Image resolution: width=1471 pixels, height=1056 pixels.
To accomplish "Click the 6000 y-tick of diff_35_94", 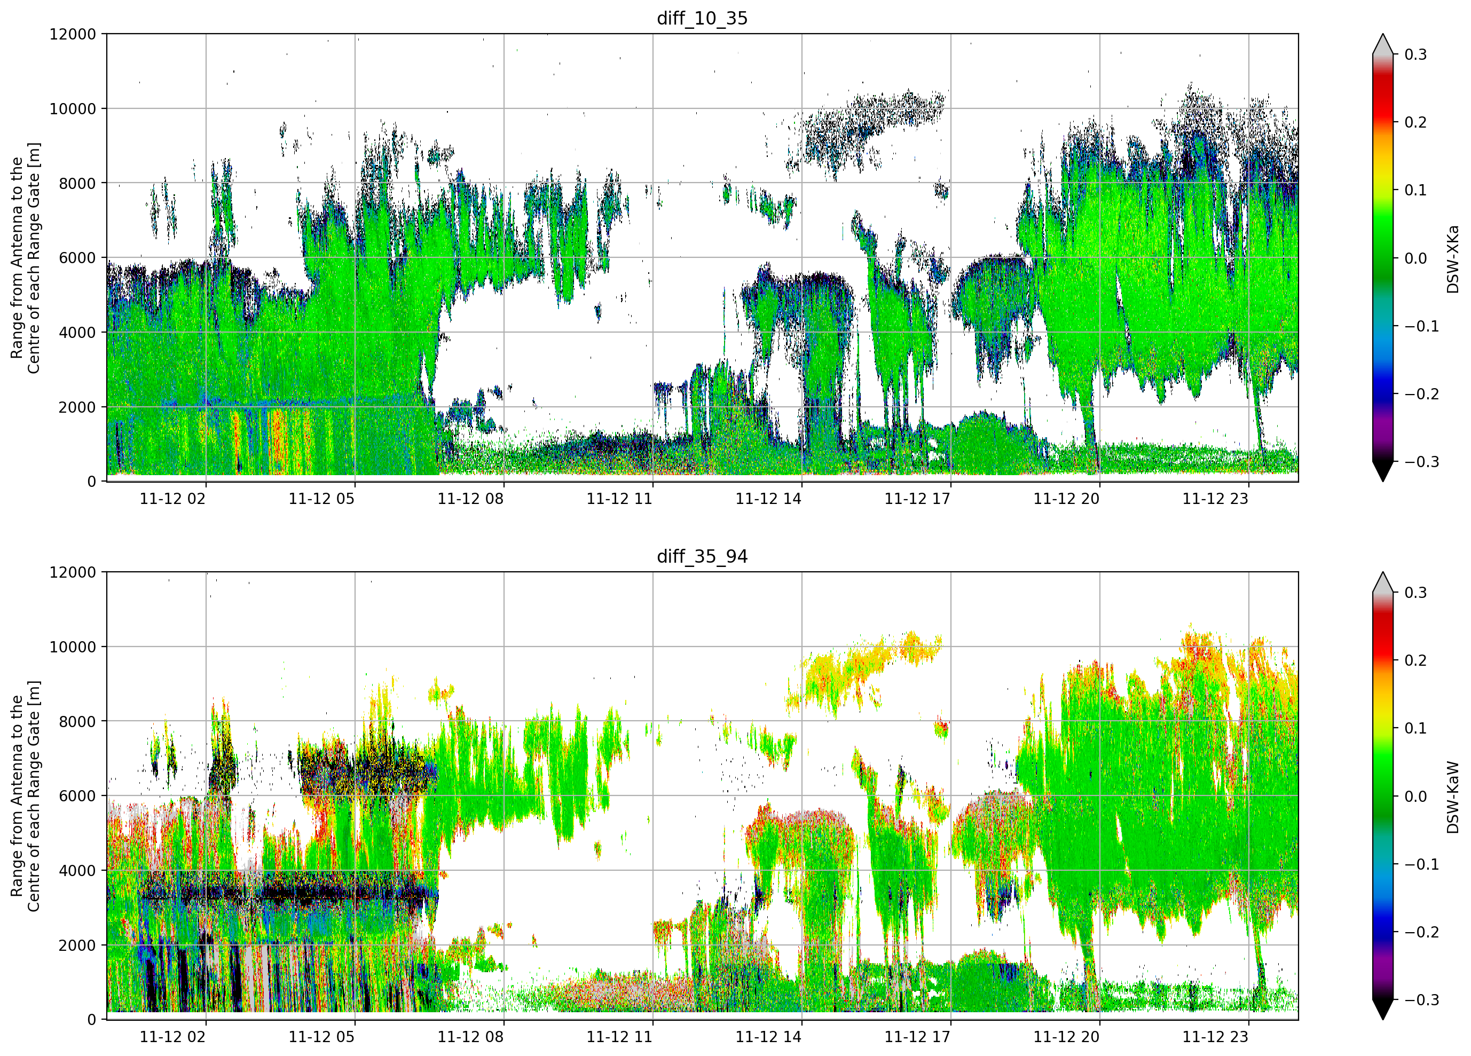I will pos(77,797).
